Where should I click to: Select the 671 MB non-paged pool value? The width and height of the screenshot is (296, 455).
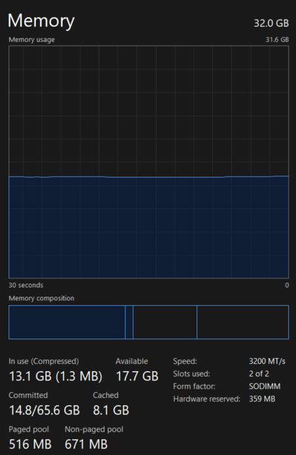[x=86, y=445]
